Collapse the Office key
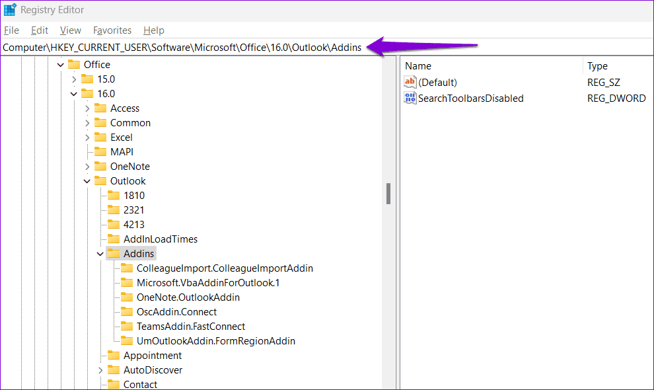The height and width of the screenshot is (390, 654). pyautogui.click(x=61, y=65)
